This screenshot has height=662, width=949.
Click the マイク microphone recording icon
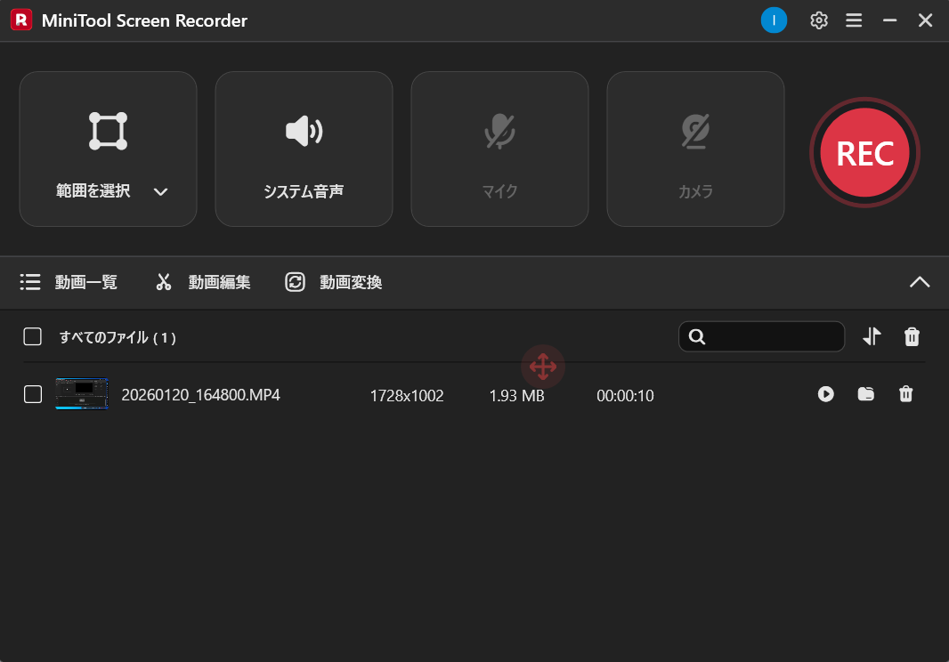click(x=499, y=131)
